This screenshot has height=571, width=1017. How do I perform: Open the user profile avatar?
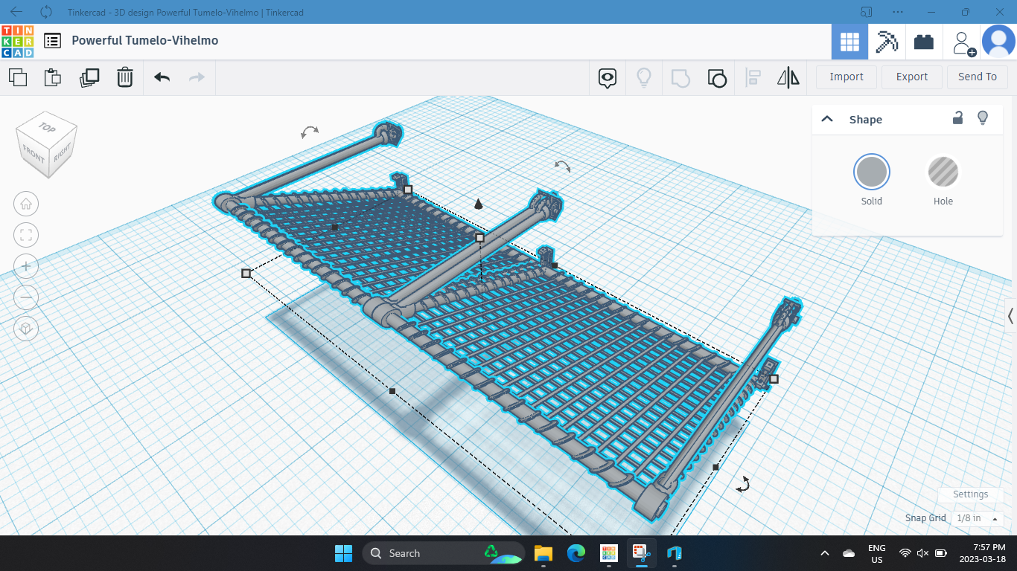pos(998,42)
